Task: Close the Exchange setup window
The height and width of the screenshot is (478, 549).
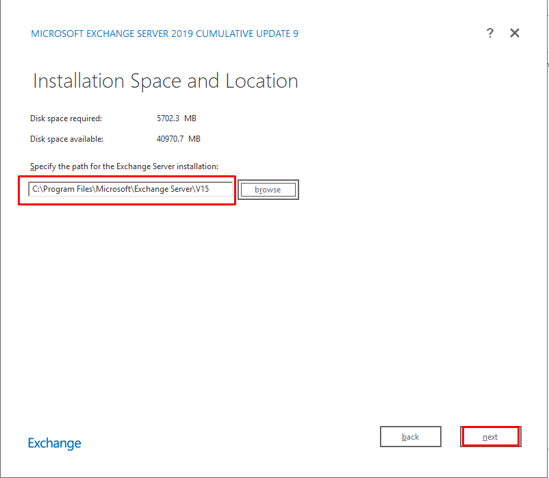Action: (515, 33)
